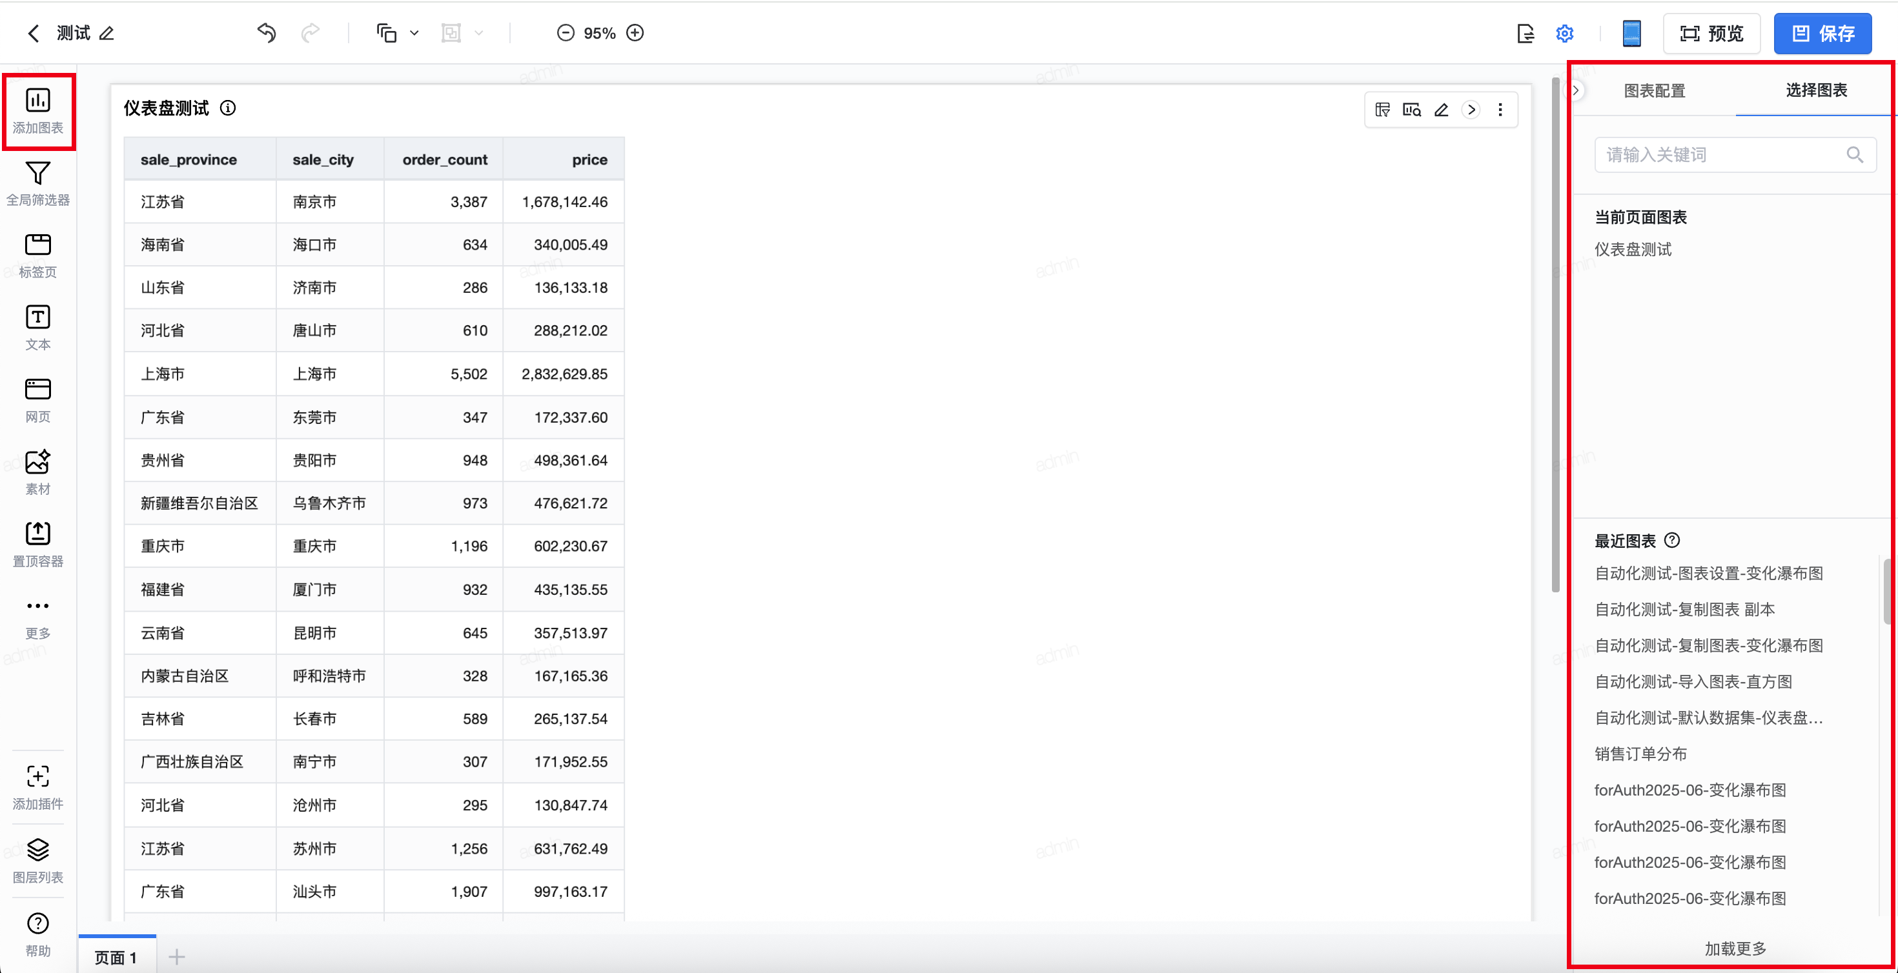Select 销售订单分布 chart

click(1641, 754)
